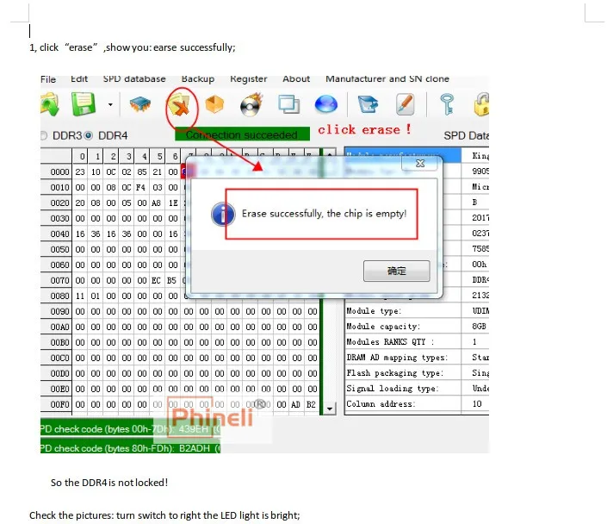Viewport: 607px width, 524px height.
Task: Select the DDR3 radio button
Action: point(43,135)
